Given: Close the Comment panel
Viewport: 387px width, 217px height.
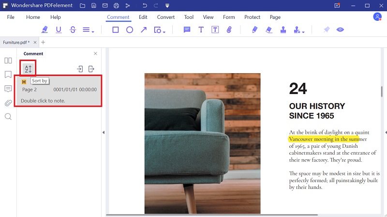Looking at the screenshot, I should click(95, 53).
